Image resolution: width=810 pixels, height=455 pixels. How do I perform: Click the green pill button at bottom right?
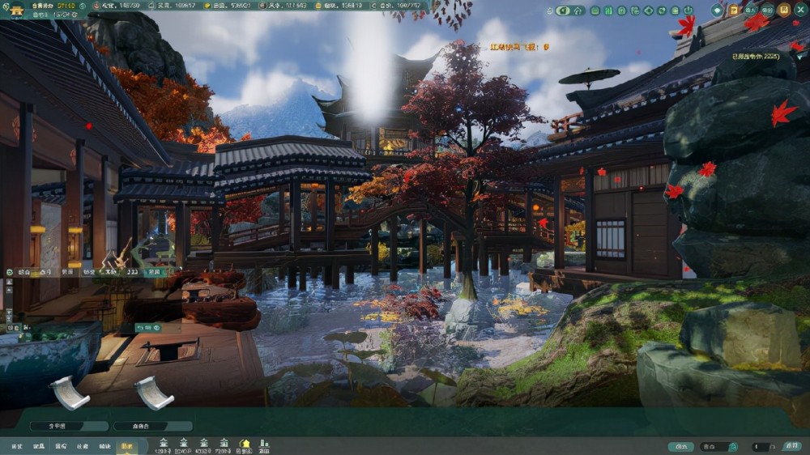click(x=681, y=447)
